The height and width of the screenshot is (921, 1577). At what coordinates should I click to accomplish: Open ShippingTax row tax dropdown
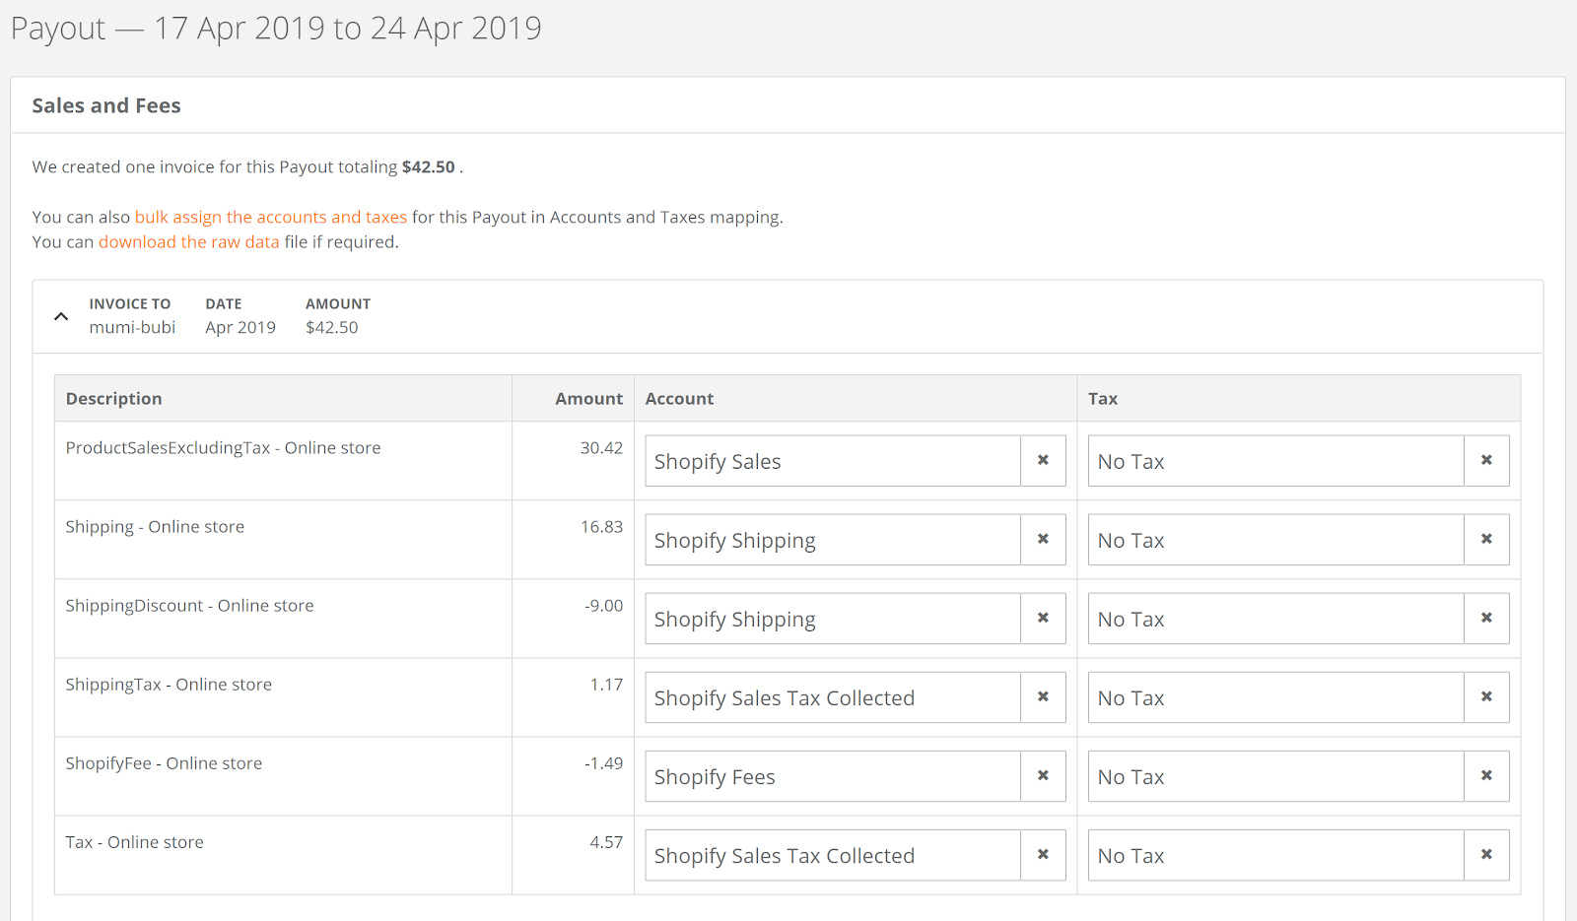tap(1275, 697)
